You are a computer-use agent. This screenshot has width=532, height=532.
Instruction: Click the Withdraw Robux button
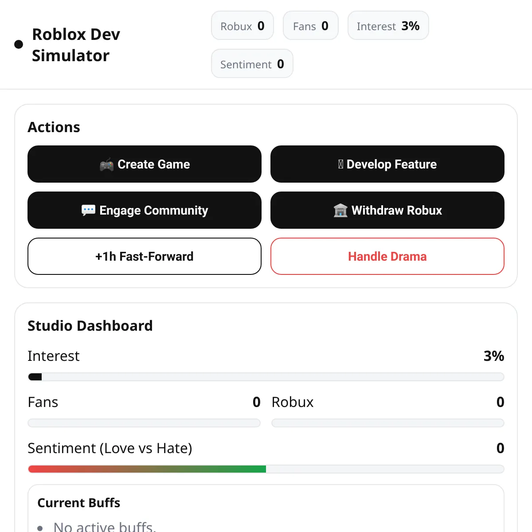[x=387, y=210]
